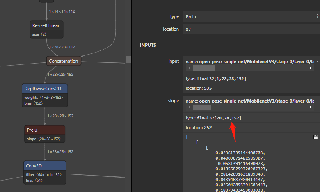Click the input name scrollbar thumb
Viewport: 320px width, 192px height.
pyautogui.click(x=204, y=68)
